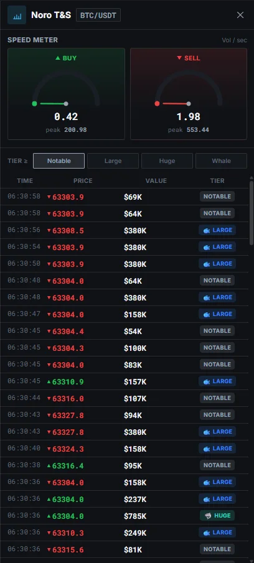
Task: Click the $249K trade value
Action: tap(135, 533)
